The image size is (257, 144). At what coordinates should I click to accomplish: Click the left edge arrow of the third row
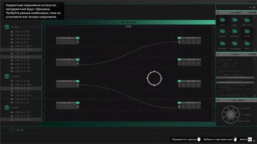coord(44,84)
